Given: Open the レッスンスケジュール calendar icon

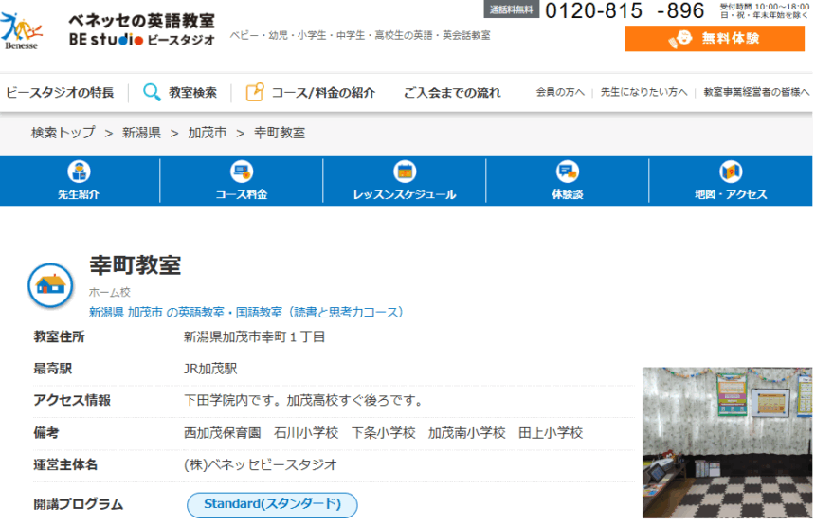Looking at the screenshot, I should pos(405,172).
